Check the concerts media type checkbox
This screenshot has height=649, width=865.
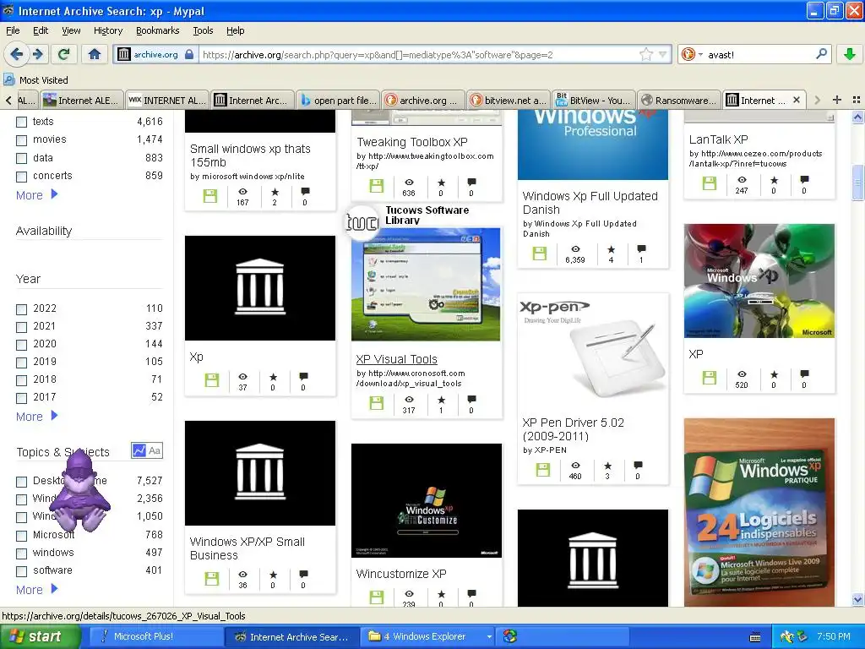pos(21,177)
